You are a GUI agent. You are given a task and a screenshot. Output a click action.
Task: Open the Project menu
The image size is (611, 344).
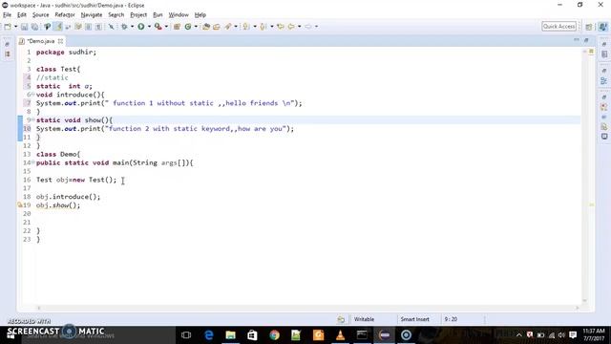(138, 15)
